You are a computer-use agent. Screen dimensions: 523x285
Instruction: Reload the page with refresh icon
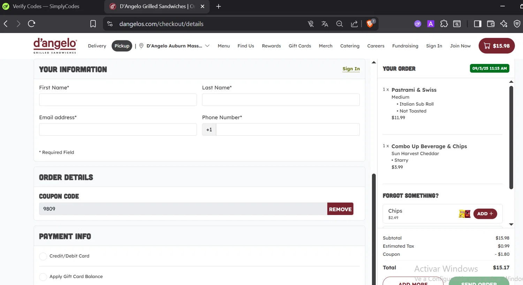point(32,24)
